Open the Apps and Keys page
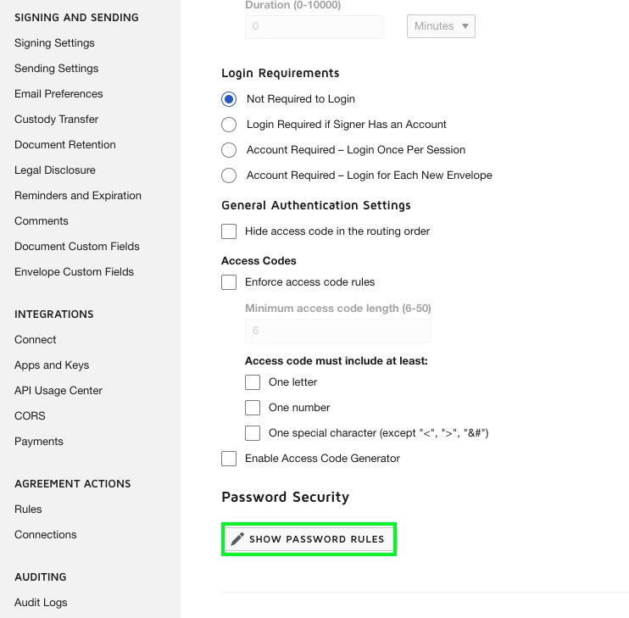Screen dimensions: 629x618 tap(52, 365)
